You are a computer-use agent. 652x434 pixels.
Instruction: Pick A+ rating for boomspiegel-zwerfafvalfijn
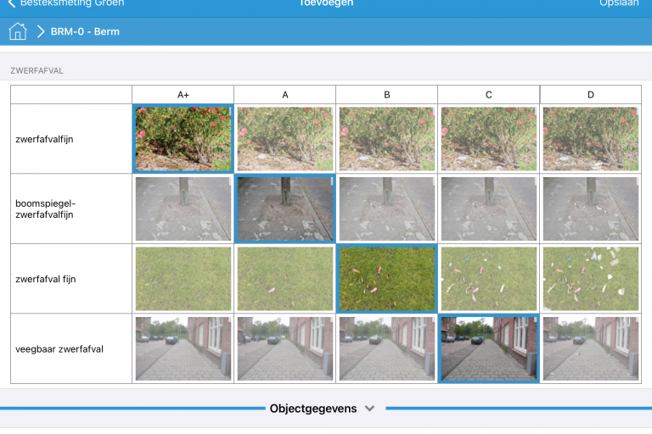[183, 209]
